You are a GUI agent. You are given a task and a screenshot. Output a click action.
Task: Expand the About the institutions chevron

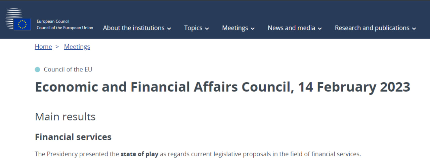[x=169, y=29]
